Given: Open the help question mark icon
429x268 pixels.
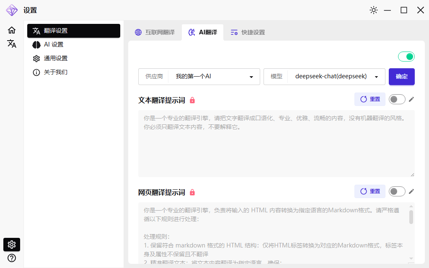Looking at the screenshot, I should pyautogui.click(x=11, y=258).
